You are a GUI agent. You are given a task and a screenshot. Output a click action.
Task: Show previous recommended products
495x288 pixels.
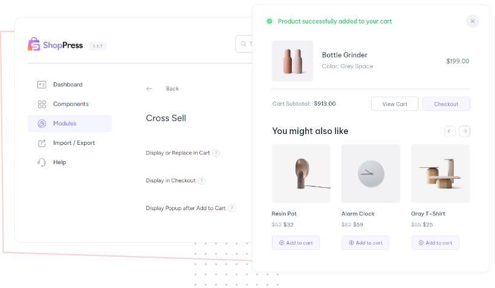pos(450,131)
